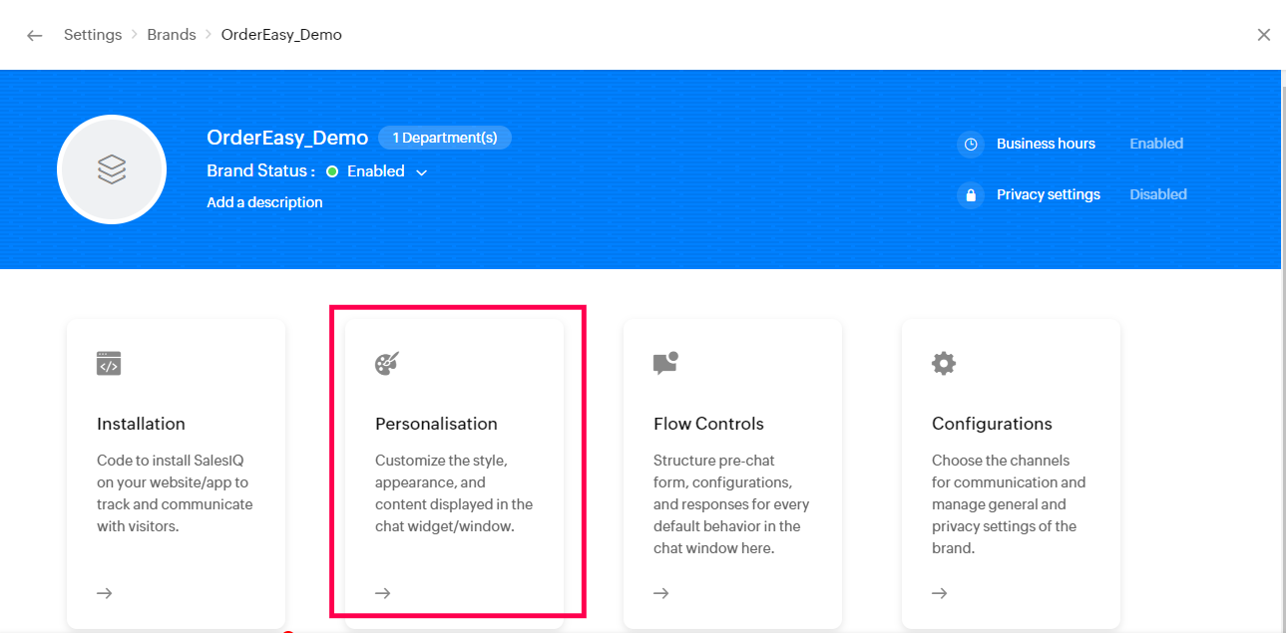The width and height of the screenshot is (1286, 633).
Task: Click the Personalisation paint palette icon
Action: [386, 364]
